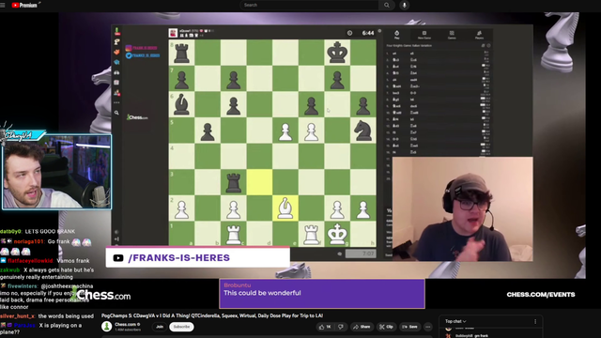Image resolution: width=601 pixels, height=338 pixels.
Task: Select the black knight on h5
Action: [x=363, y=131]
